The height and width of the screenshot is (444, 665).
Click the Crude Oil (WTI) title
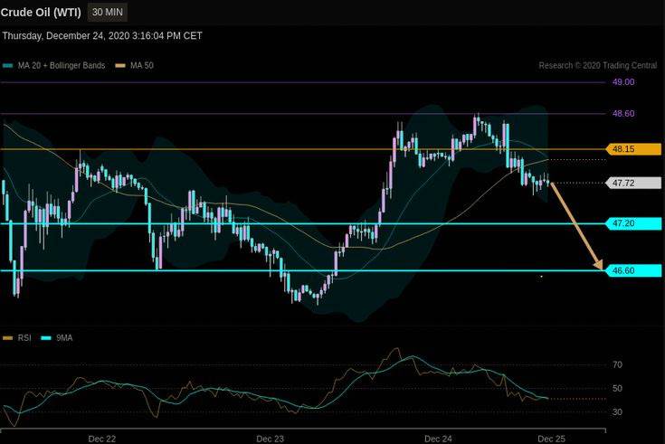41,13
